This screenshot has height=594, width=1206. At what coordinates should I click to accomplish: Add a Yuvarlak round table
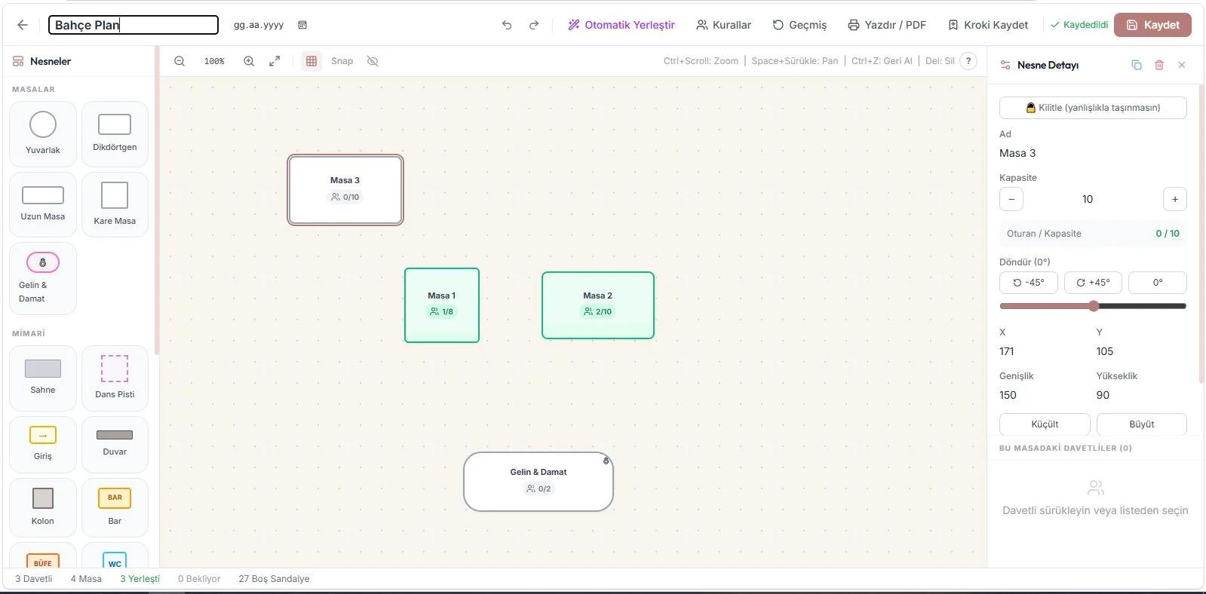pos(43,134)
